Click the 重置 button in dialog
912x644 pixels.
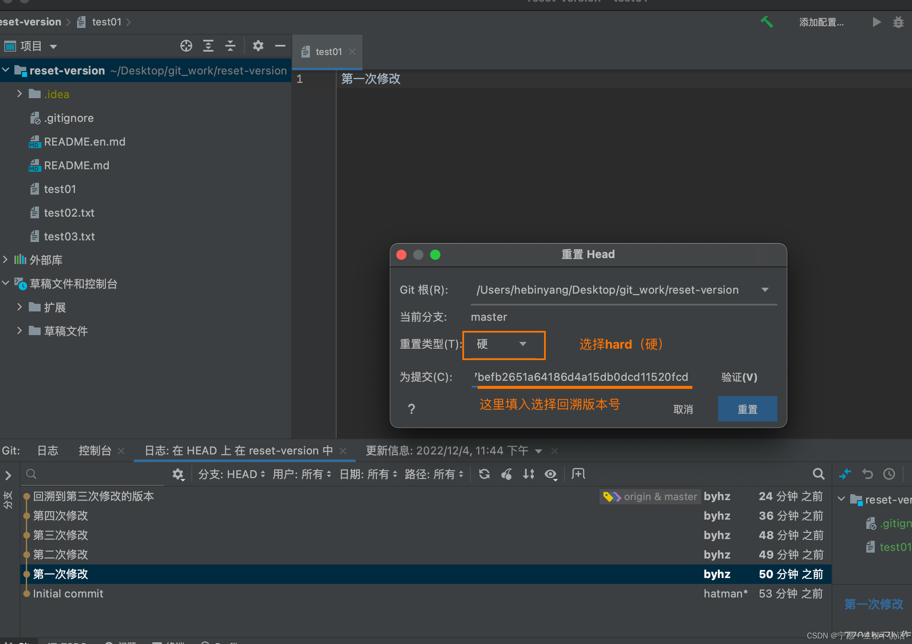747,409
